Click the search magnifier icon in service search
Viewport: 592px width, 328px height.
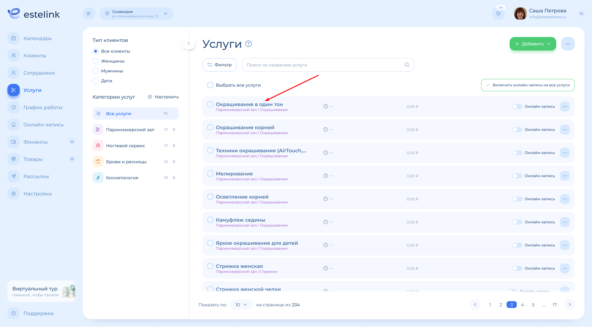(x=407, y=65)
